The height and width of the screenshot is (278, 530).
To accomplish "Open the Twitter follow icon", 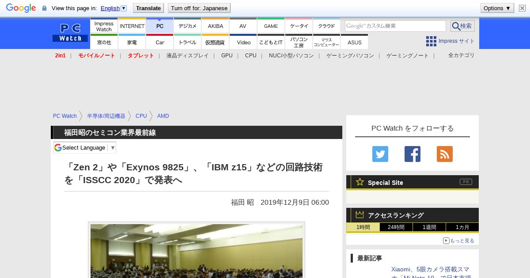I will 380,154.
